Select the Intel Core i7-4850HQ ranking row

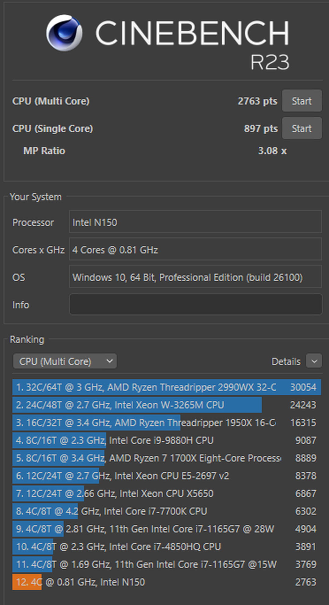(x=167, y=546)
